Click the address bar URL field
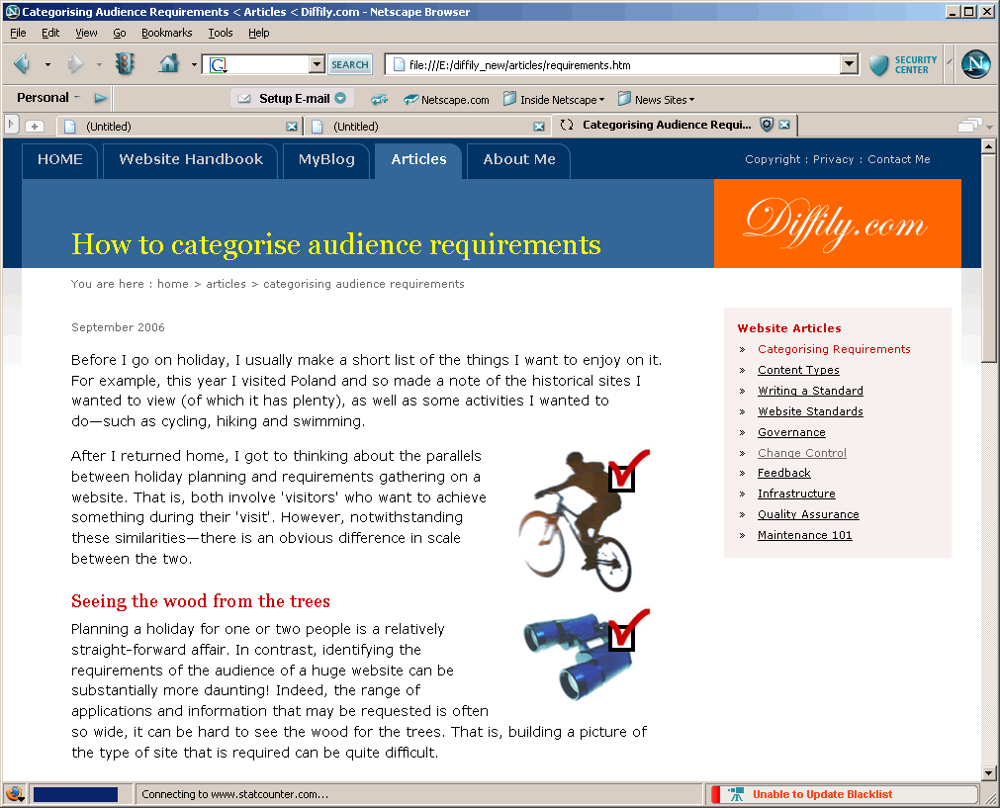Viewport: 1000px width, 808px height. pos(622,65)
